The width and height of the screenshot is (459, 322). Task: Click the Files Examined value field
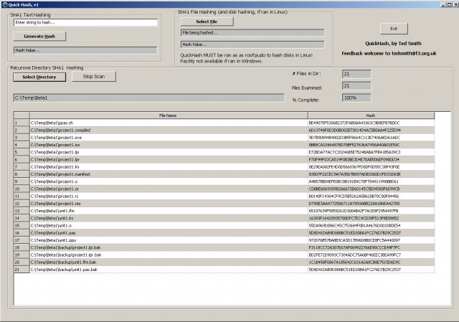point(356,86)
